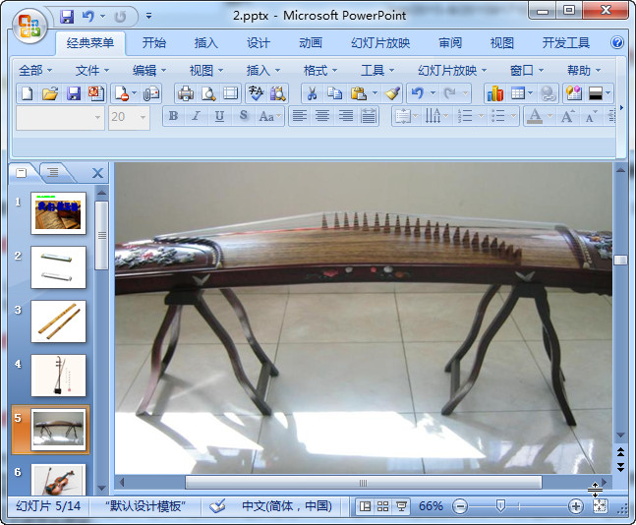Open the font size dropdown

pos(143,118)
